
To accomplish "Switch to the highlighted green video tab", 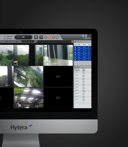I will (28, 42).
